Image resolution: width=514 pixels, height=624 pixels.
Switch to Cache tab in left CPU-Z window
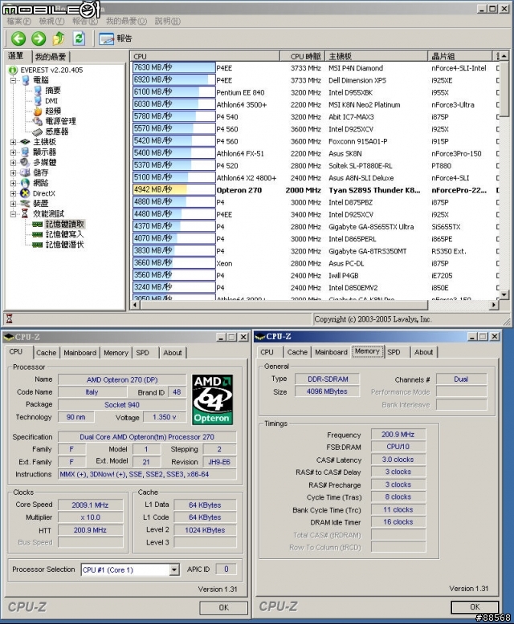(x=47, y=353)
